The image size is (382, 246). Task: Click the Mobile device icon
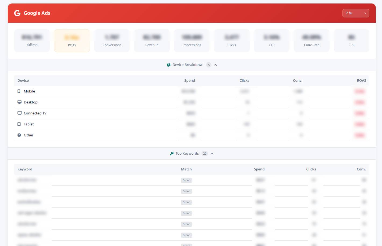tap(19, 91)
